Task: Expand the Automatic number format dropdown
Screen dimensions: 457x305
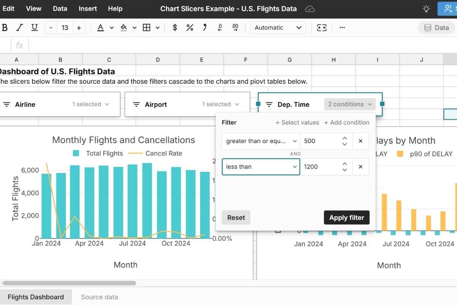Action: click(278, 27)
